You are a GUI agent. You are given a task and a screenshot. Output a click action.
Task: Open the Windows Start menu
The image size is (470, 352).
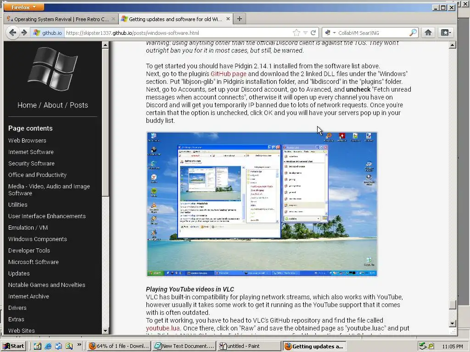click(14, 346)
